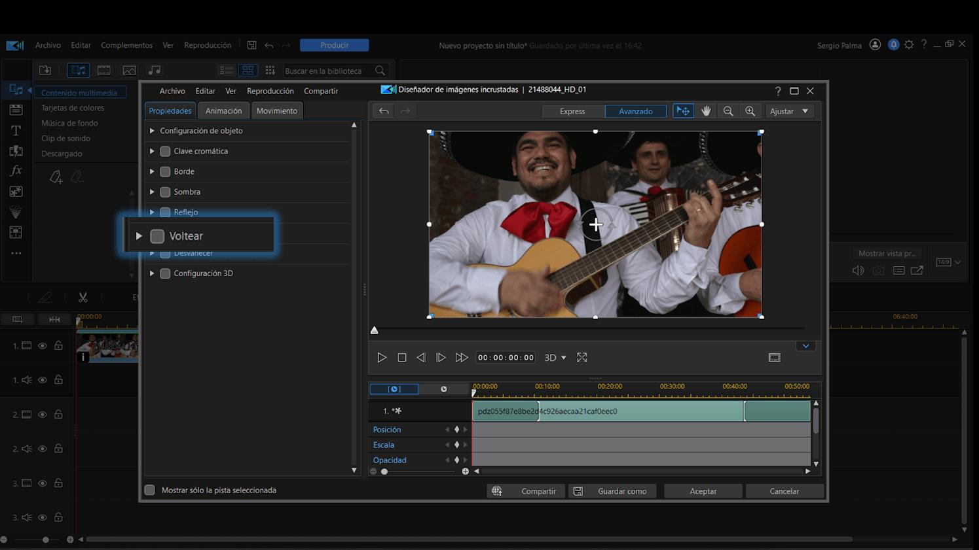Activate the hand pan tool

click(706, 111)
